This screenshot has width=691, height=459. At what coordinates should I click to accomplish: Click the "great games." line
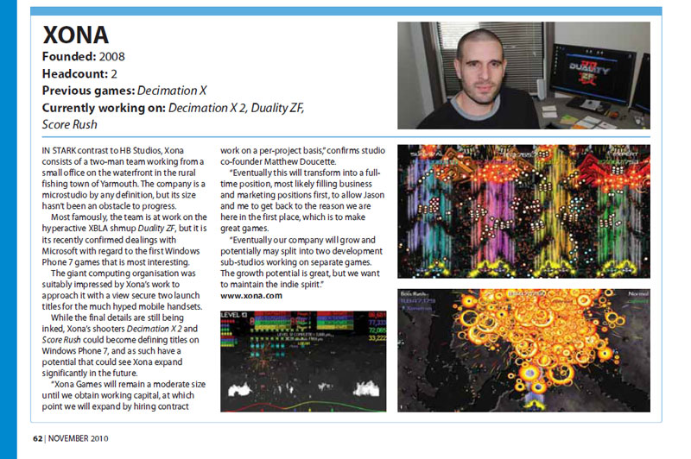click(244, 229)
